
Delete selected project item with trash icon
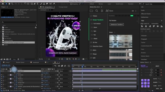[18, 59]
